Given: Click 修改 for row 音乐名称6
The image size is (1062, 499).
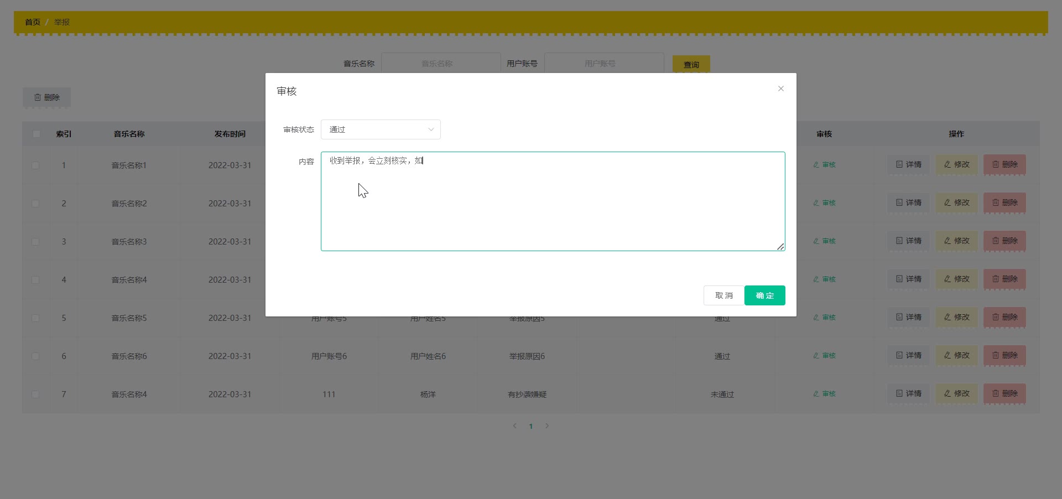Looking at the screenshot, I should coord(956,355).
